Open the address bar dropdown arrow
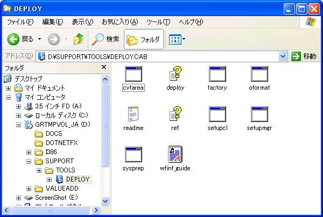 click(283, 56)
